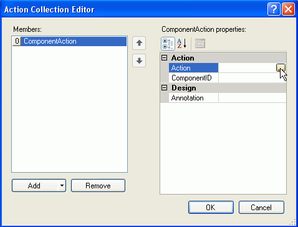Close the Action Collection Editor window
The image size is (298, 227).
pyautogui.click(x=288, y=9)
